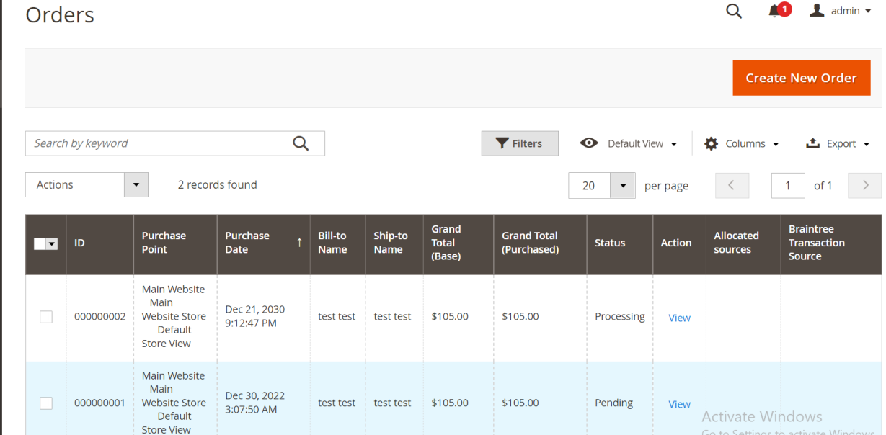Select checkbox for order 000000001

pos(46,403)
